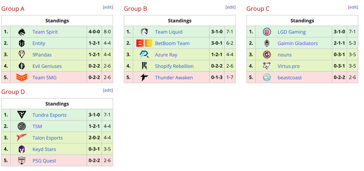Click the beastcoast teal logo

[x=267, y=77]
